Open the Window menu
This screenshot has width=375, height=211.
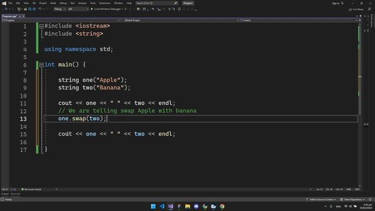click(x=118, y=3)
